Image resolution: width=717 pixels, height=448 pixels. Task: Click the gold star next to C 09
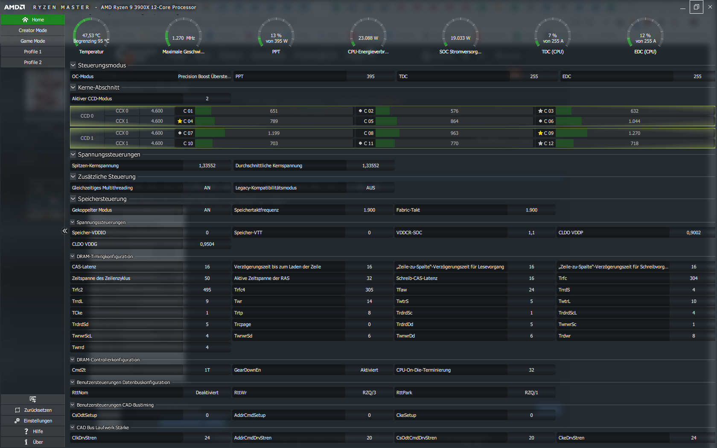[x=540, y=133]
